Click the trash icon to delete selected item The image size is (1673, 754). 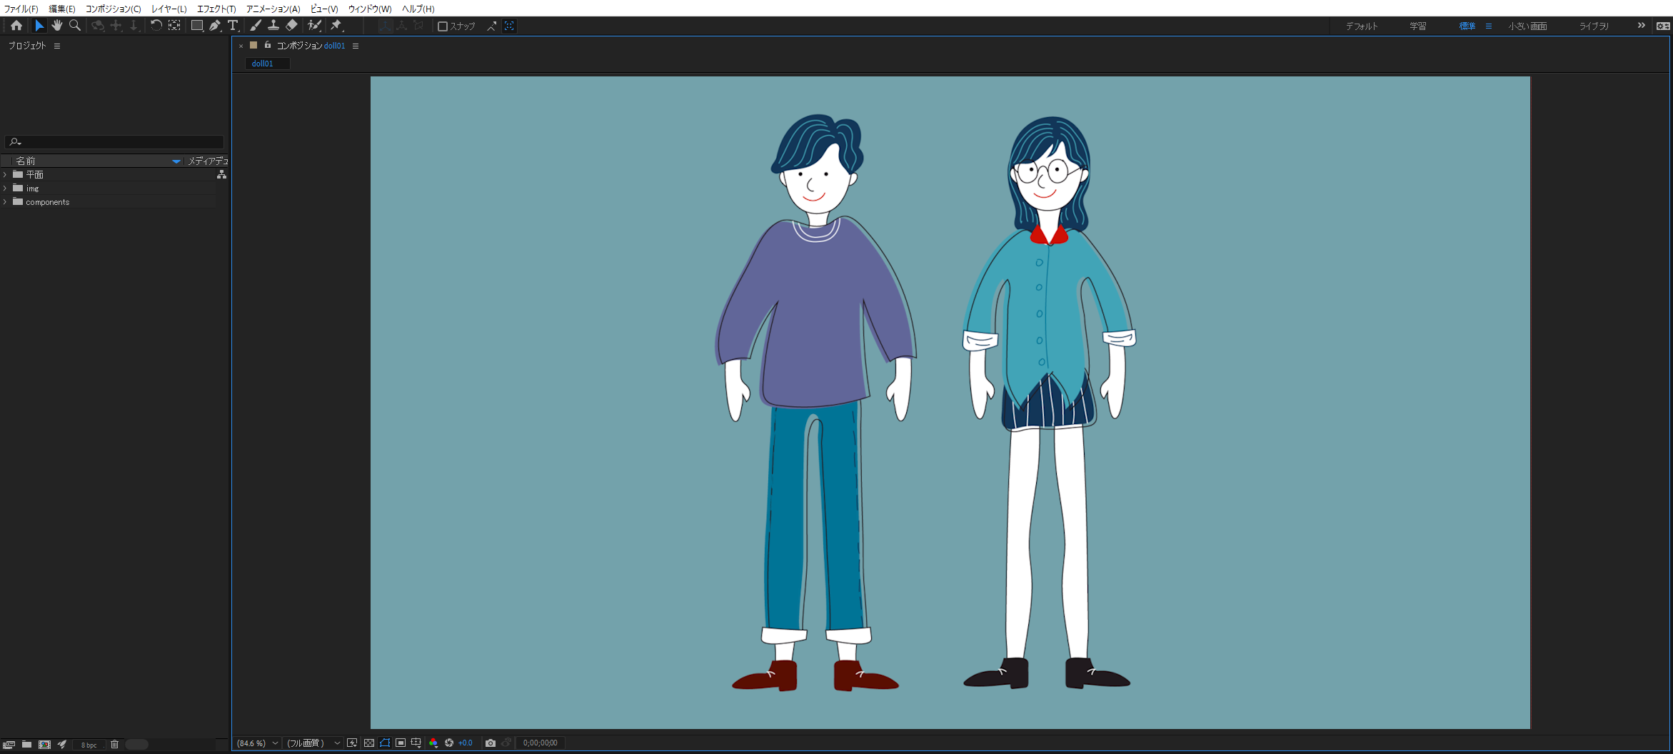[x=114, y=744]
